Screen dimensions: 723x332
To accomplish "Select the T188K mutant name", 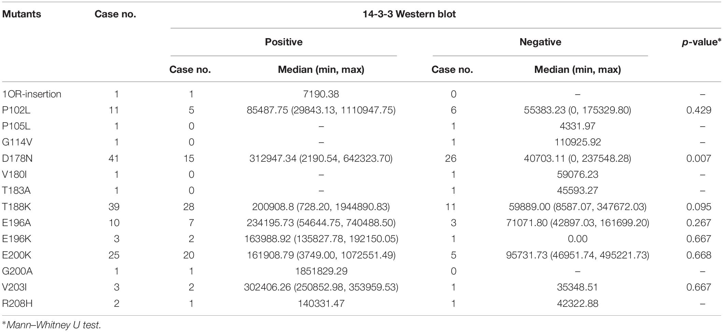I will (16, 207).
